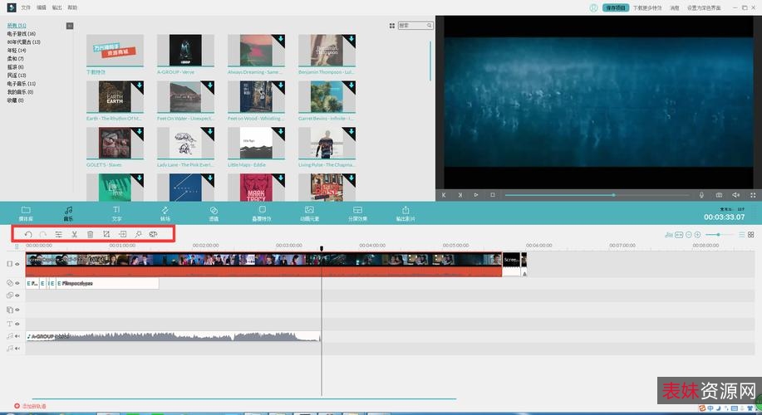Click the preview volume speaker icon
762x415 pixels.
[735, 195]
